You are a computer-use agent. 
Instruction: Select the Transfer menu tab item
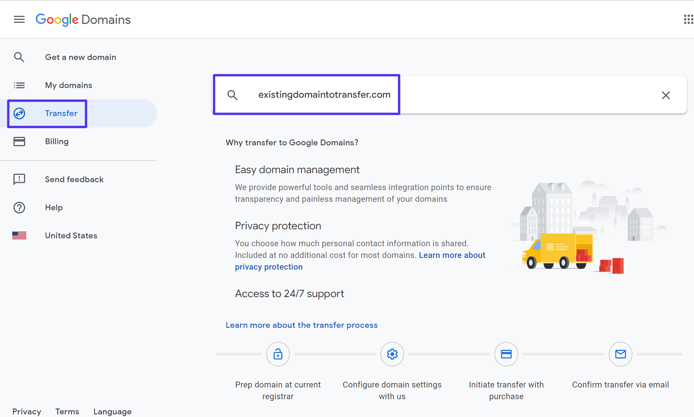61,113
